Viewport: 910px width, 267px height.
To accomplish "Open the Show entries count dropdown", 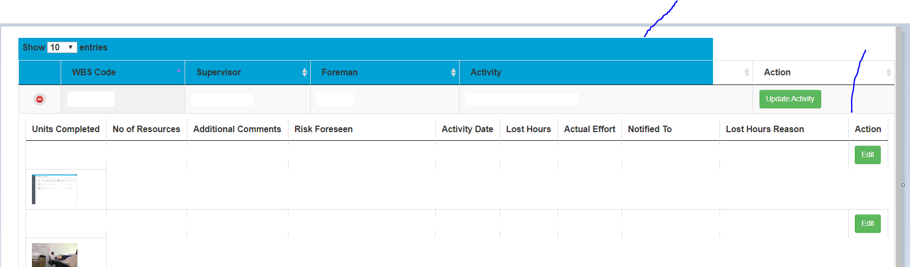I will point(62,48).
